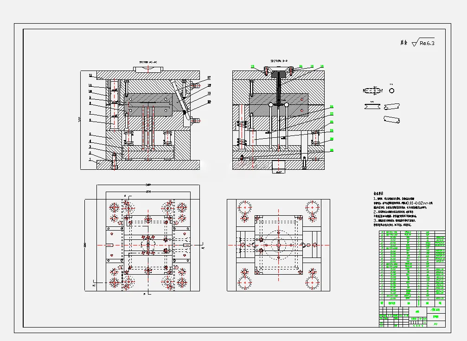Click the 0.01~0.02mm tolerance in technical notes
Viewport: 467px width, 341px height.
pos(416,203)
